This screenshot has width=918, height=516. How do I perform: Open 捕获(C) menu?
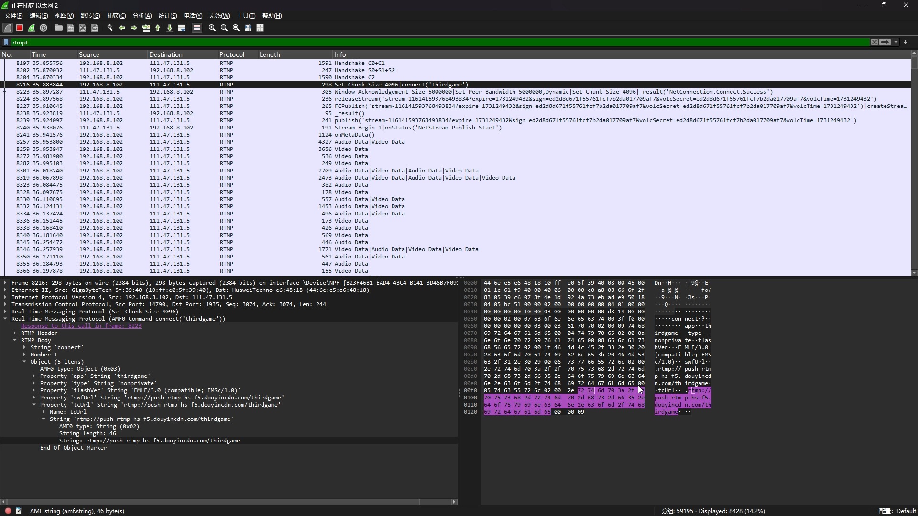pos(116,16)
